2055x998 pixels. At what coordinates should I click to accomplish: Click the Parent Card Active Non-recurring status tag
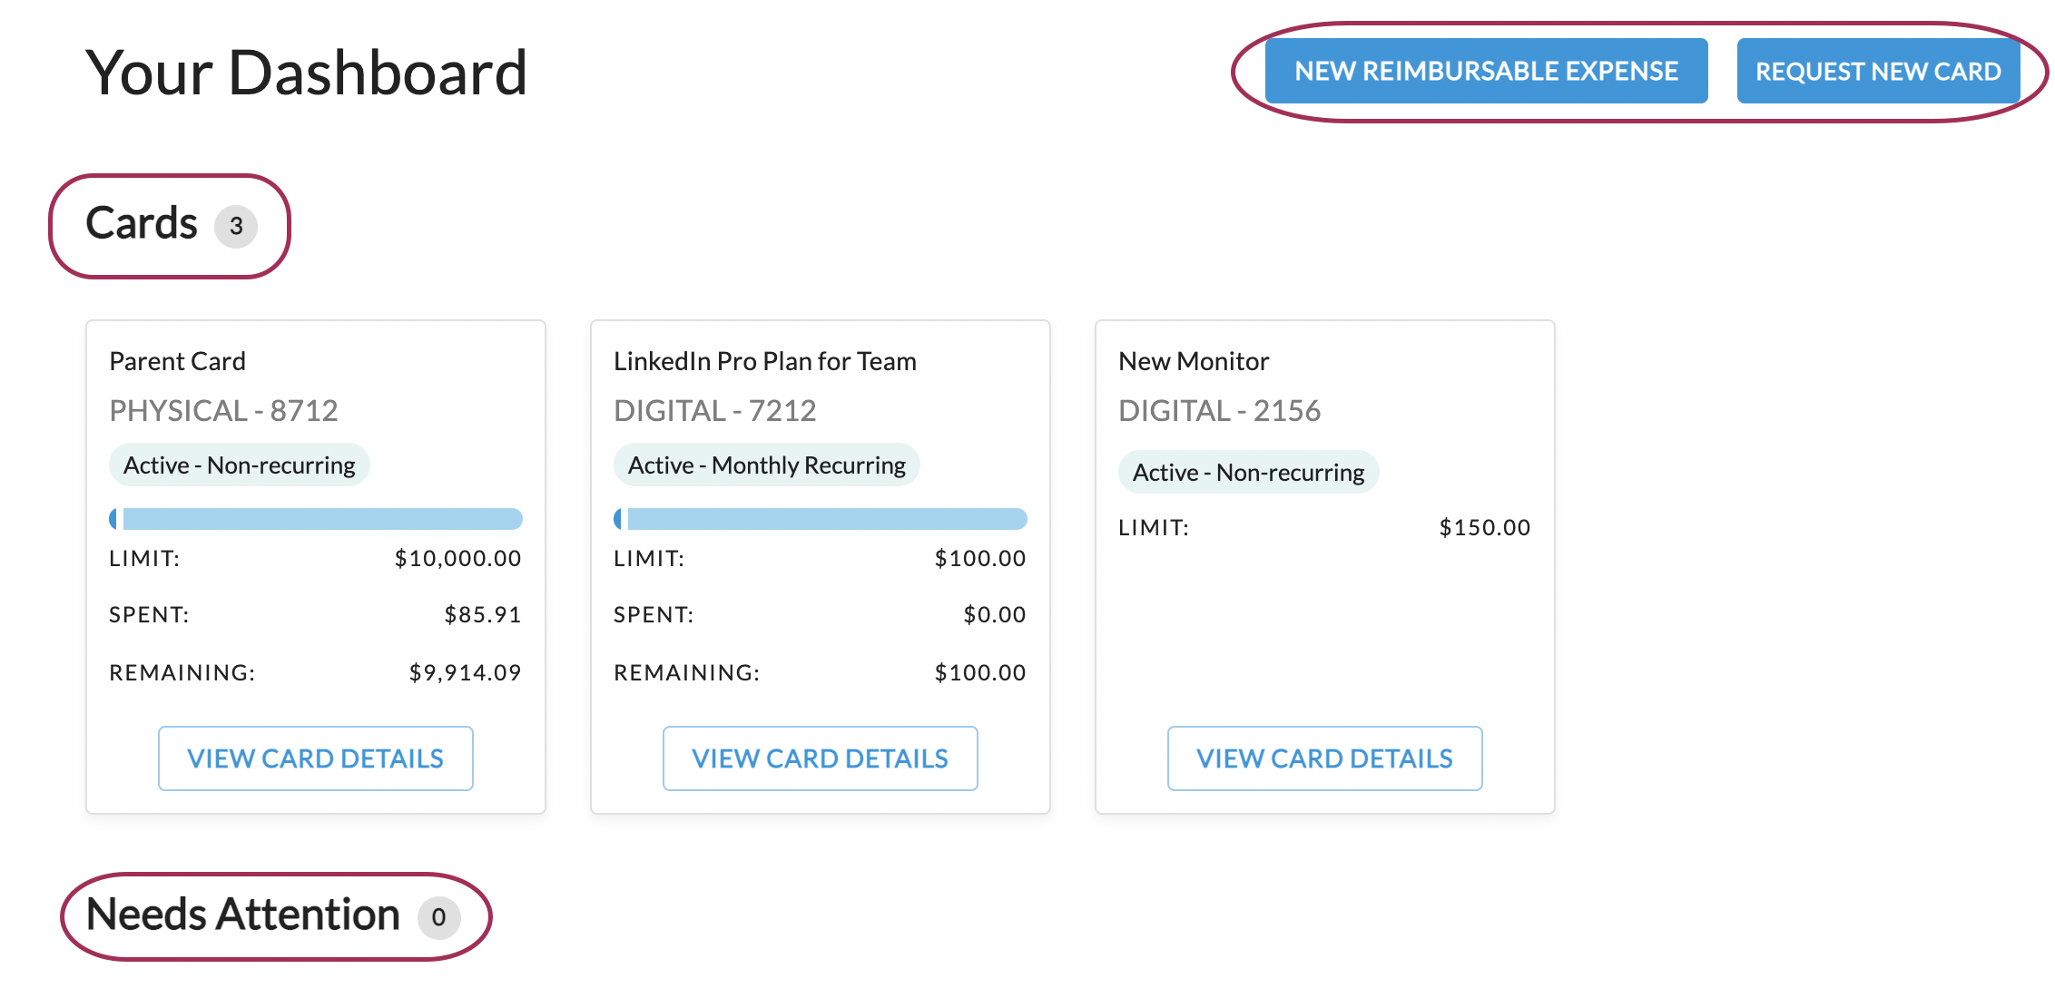[x=239, y=465]
